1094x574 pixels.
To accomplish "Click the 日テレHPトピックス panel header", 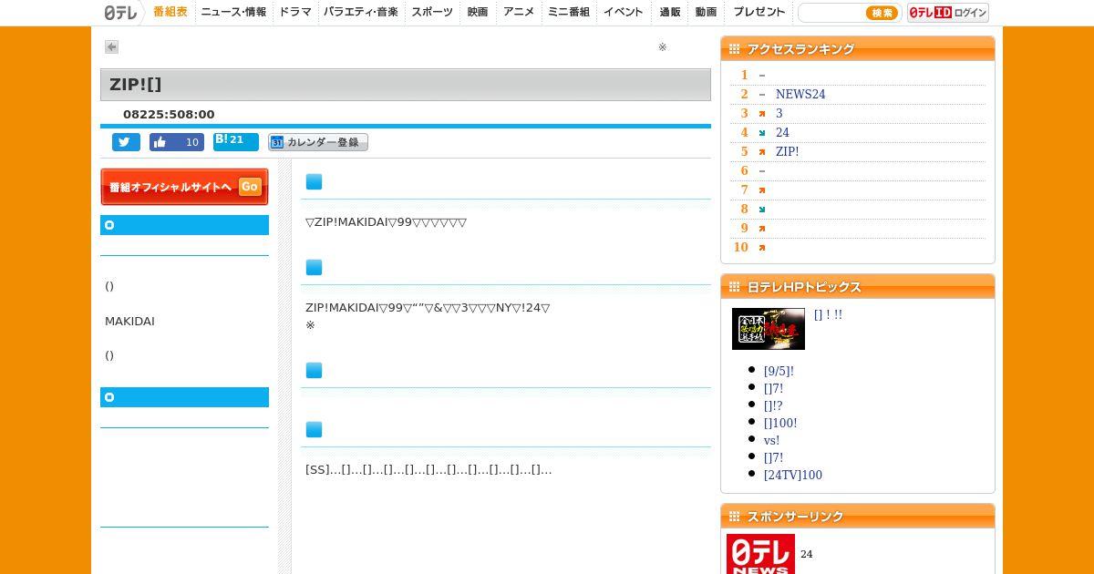I will [x=858, y=287].
